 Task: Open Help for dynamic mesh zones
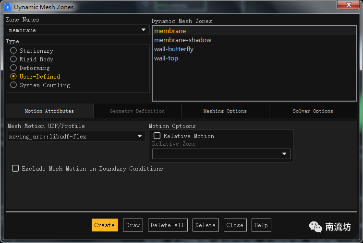click(x=261, y=225)
